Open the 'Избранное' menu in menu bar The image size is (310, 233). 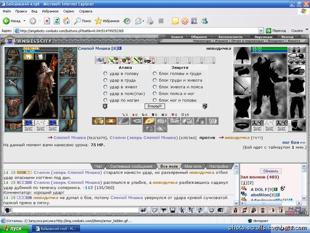(50, 11)
